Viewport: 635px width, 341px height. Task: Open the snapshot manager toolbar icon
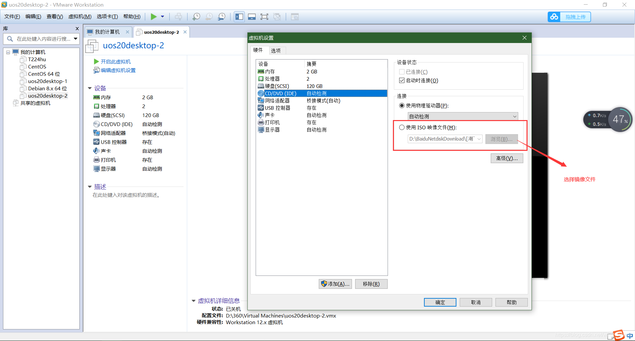click(x=222, y=17)
